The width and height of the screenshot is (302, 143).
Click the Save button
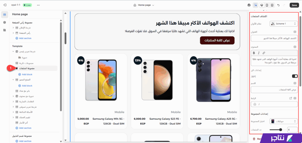pyautogui.click(x=294, y=5)
